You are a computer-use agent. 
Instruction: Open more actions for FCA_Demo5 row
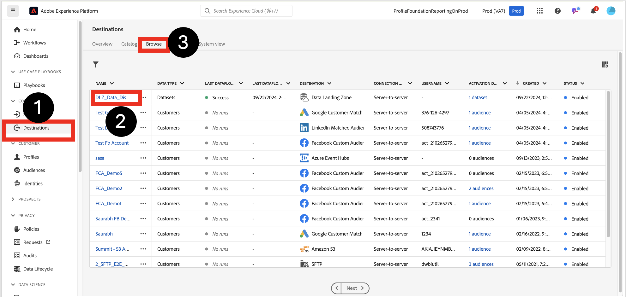coord(143,173)
